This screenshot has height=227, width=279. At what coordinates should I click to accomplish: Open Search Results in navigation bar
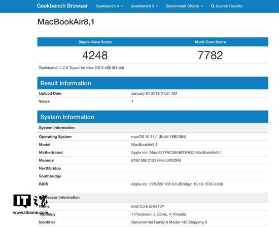pos(227,6)
